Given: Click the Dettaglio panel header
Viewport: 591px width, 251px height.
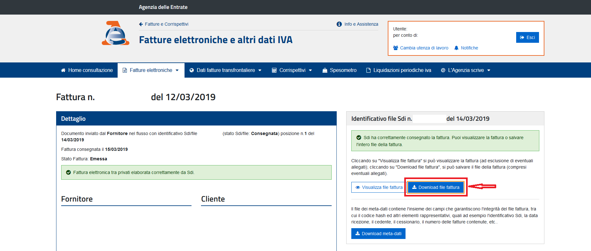Looking at the screenshot, I should (196, 119).
